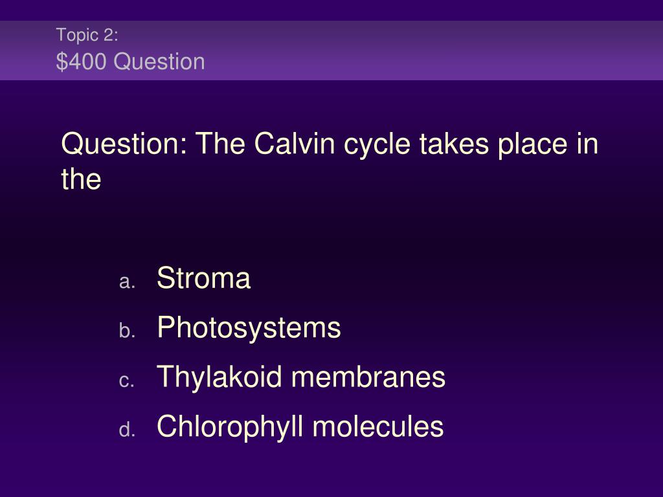The width and height of the screenshot is (663, 497).
Task: Click the letter d. marker
Action: click(128, 430)
